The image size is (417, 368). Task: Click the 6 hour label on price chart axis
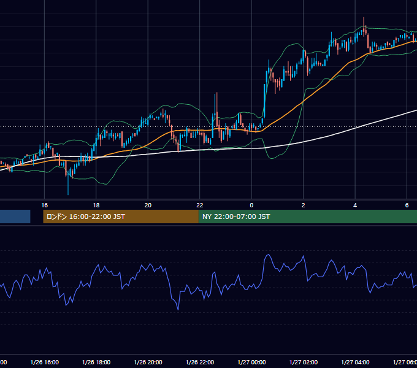tap(407, 205)
